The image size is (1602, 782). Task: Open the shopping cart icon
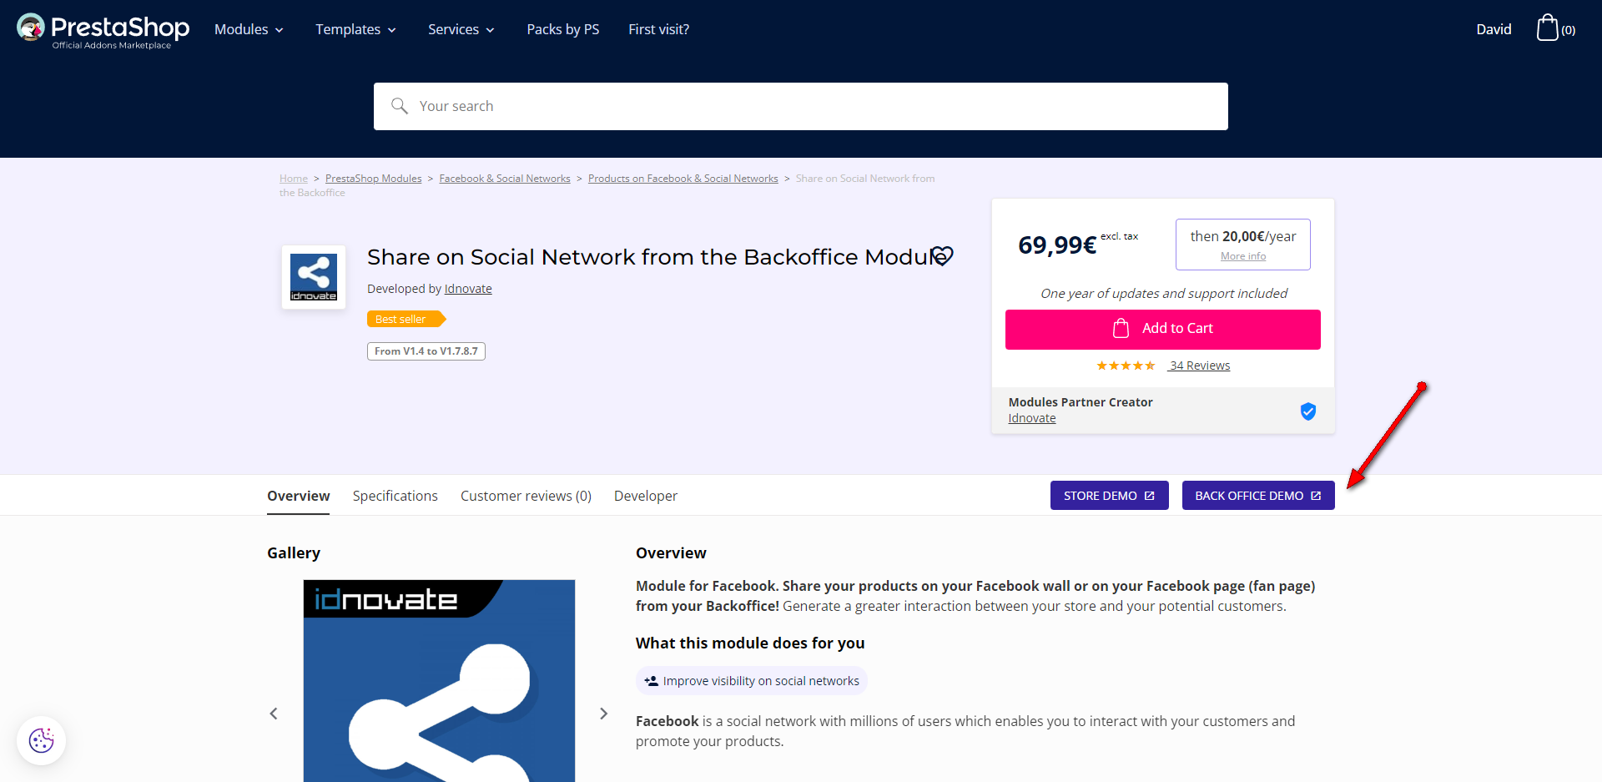tap(1548, 28)
